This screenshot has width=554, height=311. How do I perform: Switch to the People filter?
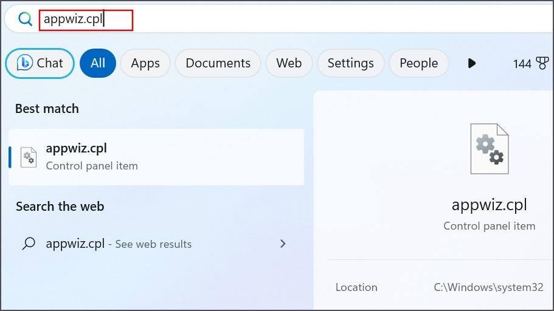pos(418,63)
